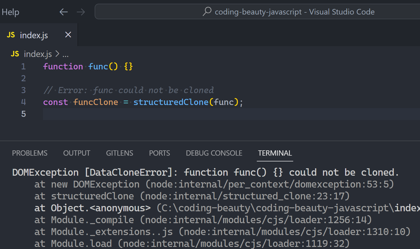Click the 'const' keyword on line 4
Screen dimensions: 420x249
tap(56, 102)
